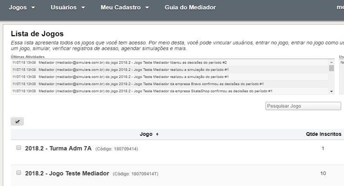Click the sort arrows beside Jogo header
The image size is (344, 186).
(157, 135)
